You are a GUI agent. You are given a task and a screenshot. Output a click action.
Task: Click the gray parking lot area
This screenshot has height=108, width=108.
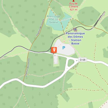pos(64,48)
